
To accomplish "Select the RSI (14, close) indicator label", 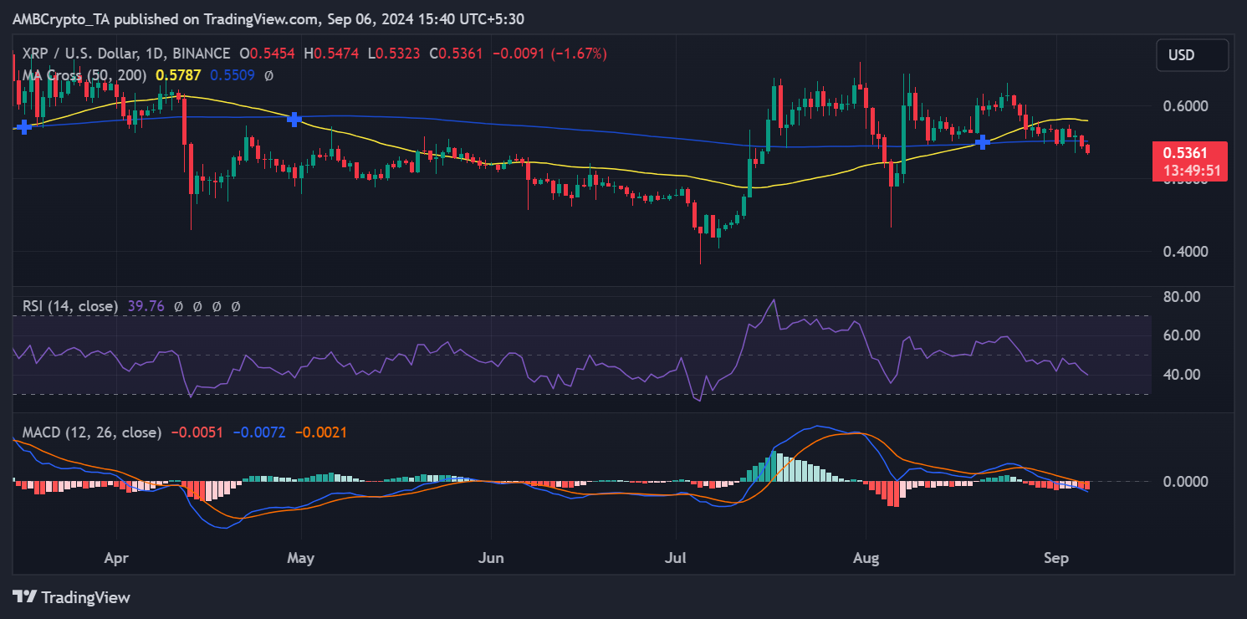I will (70, 307).
